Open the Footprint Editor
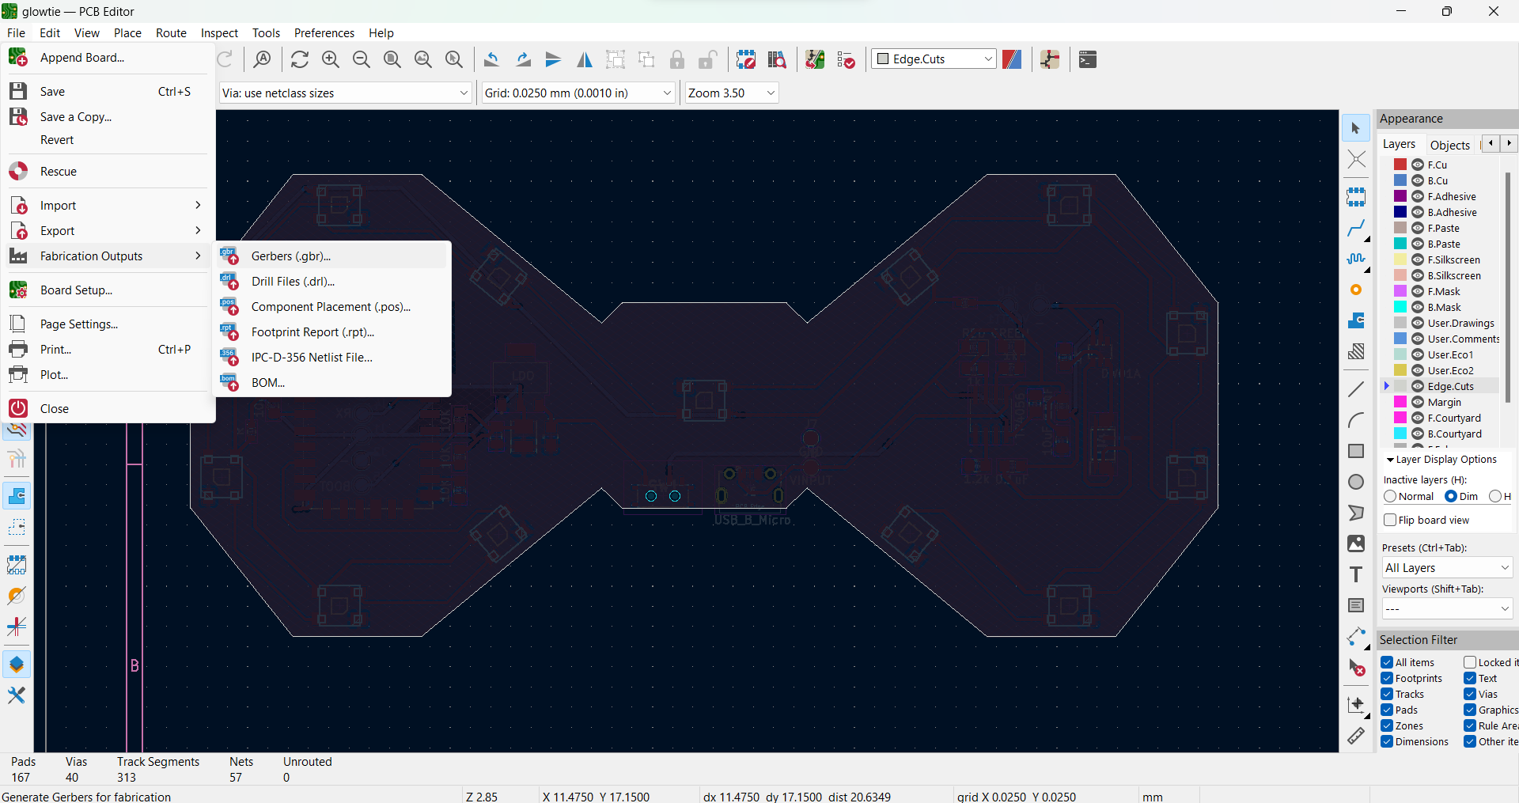 pos(746,59)
